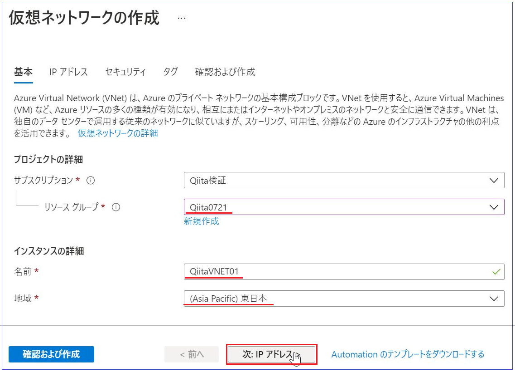Click the Automation template download link

pyautogui.click(x=408, y=354)
